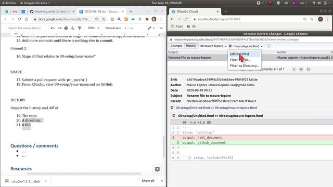Open options arrow for rstudio-1.3.1 .deb download
The height and width of the screenshot is (187, 333).
coord(46,181)
